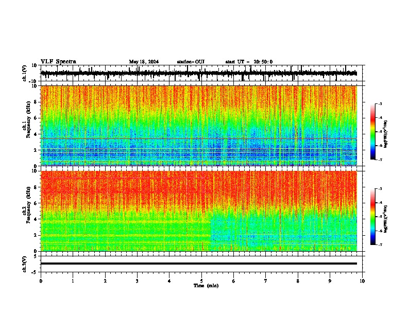
Task: Click time axis tick label 10
Action: [362, 281]
